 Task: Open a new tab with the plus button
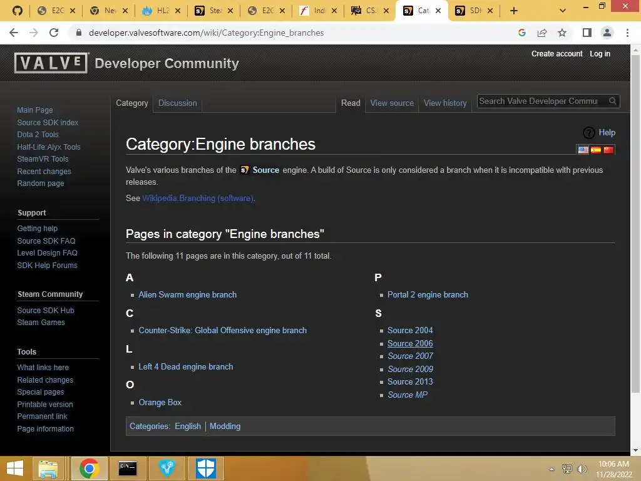coord(514,11)
